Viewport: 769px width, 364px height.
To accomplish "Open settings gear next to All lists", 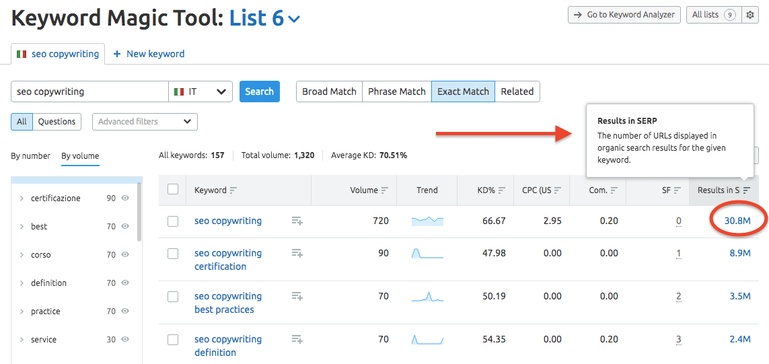I will click(x=750, y=15).
